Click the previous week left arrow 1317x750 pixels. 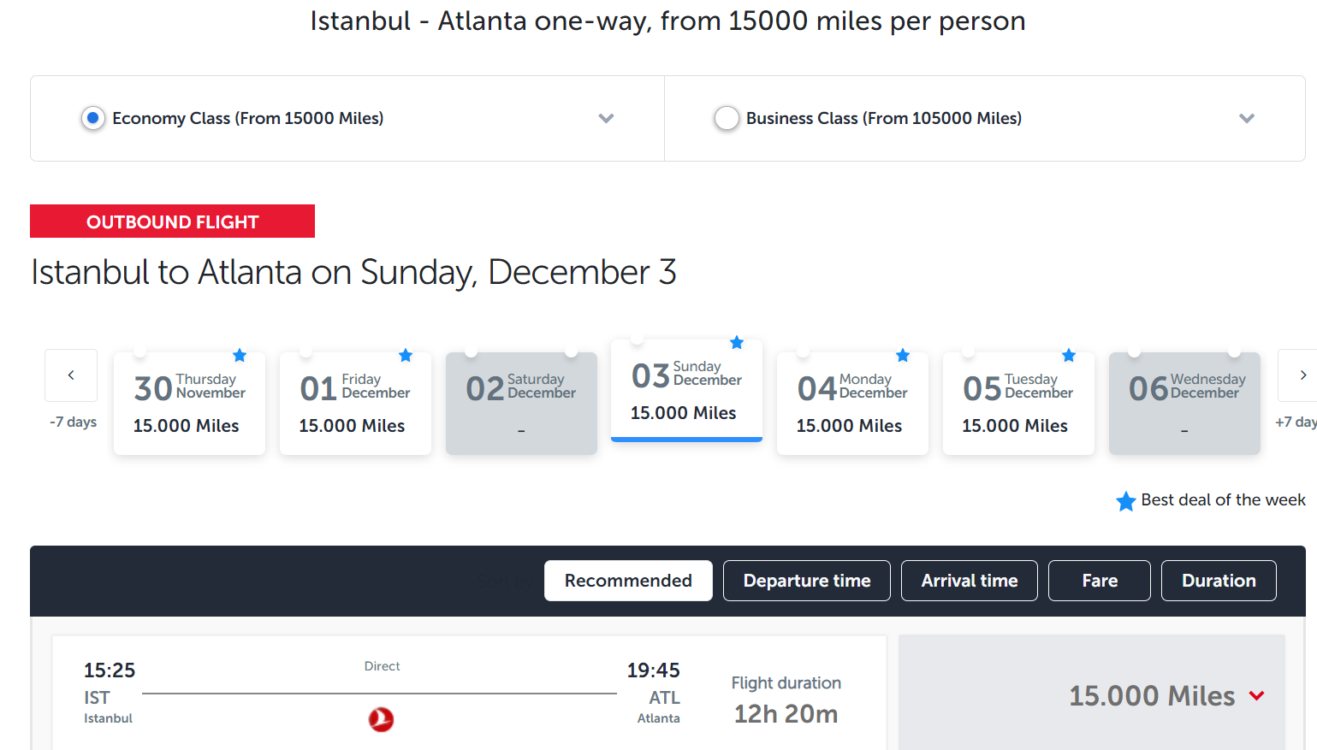pos(71,375)
